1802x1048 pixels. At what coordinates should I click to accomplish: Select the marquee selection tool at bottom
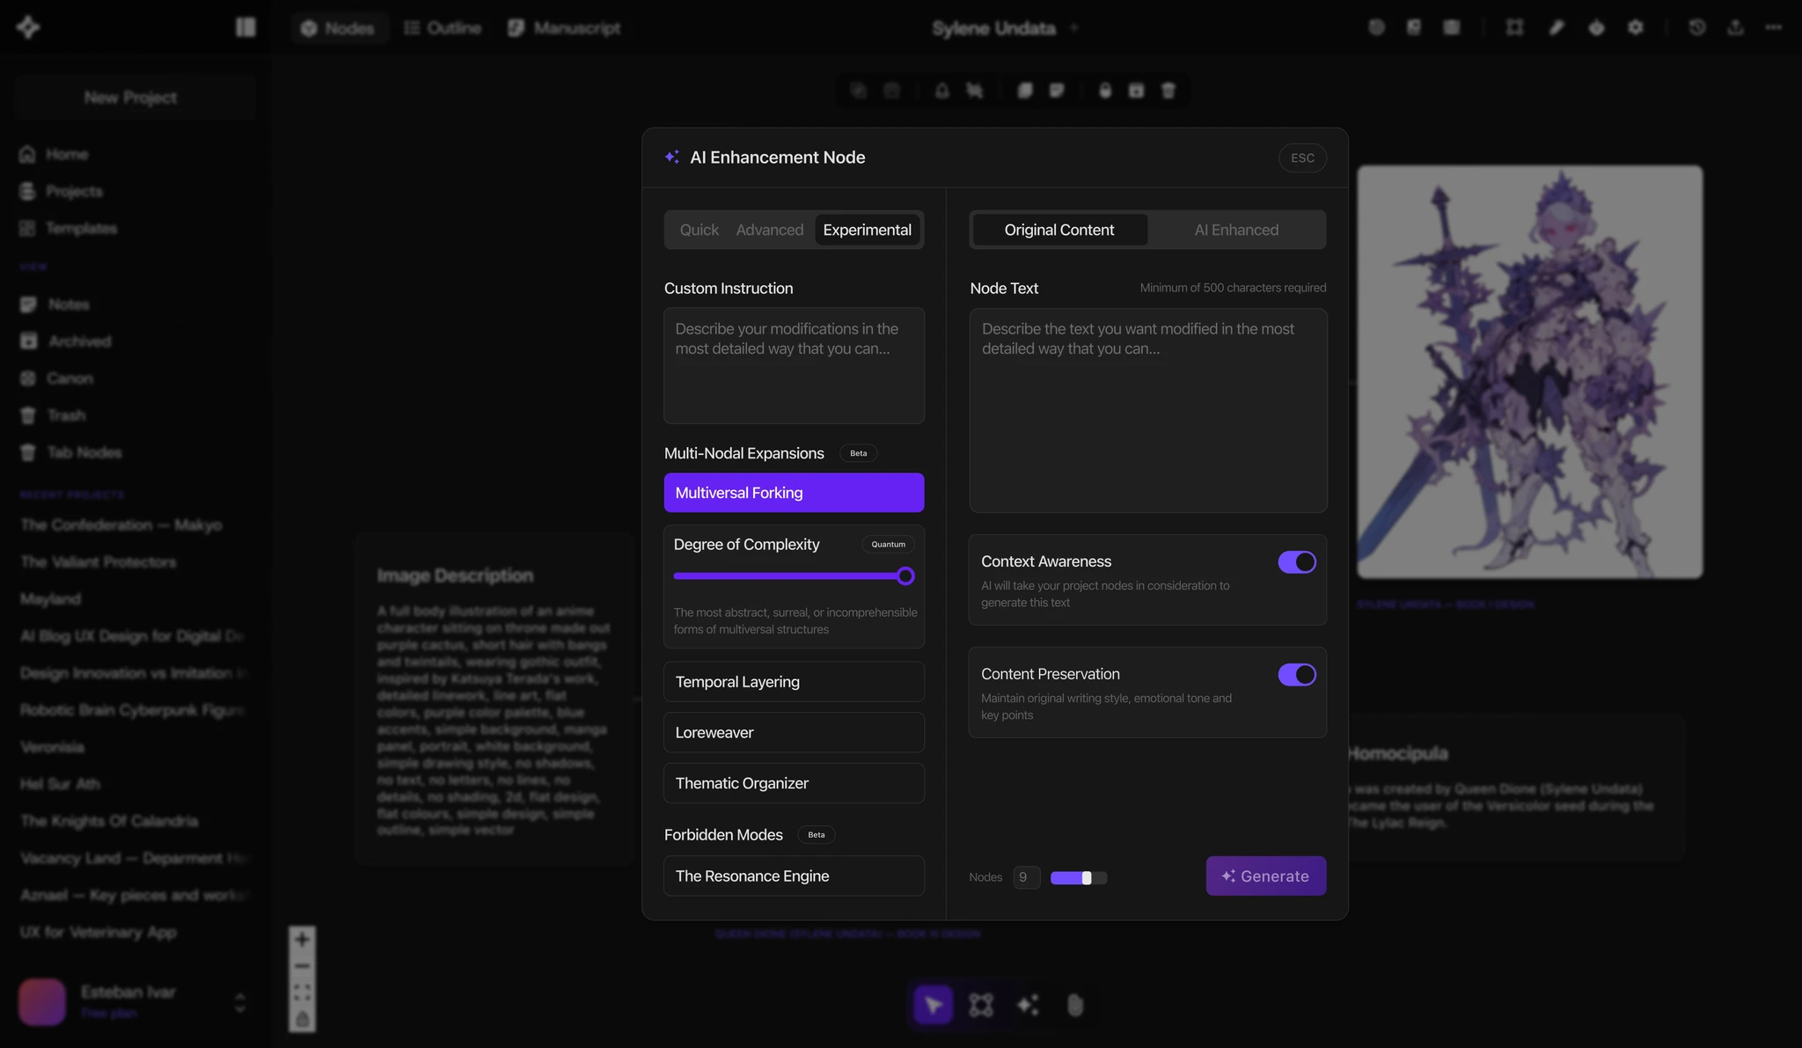pos(980,1004)
